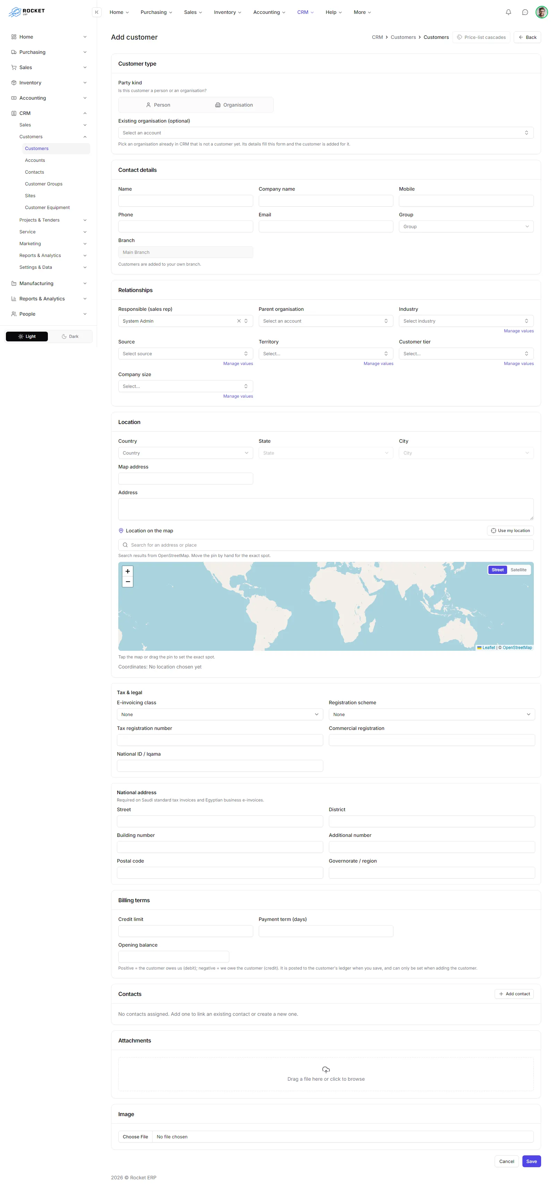Select Organisation as party kind
This screenshot has width=555, height=1188.
(x=234, y=105)
